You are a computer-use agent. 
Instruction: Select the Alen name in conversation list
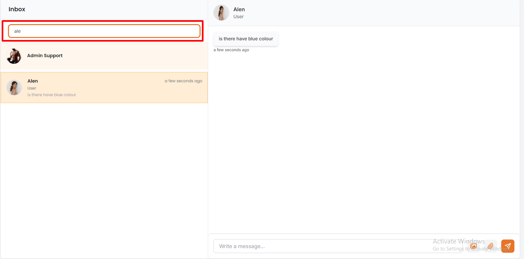pyautogui.click(x=33, y=81)
